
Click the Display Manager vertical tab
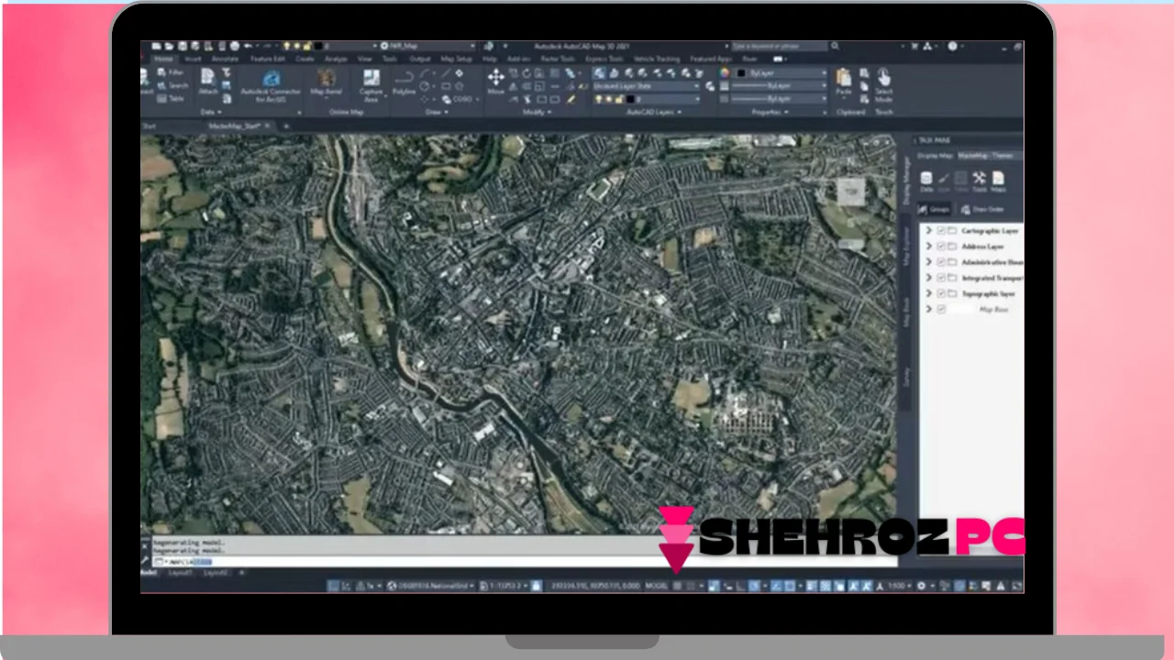pos(907,181)
